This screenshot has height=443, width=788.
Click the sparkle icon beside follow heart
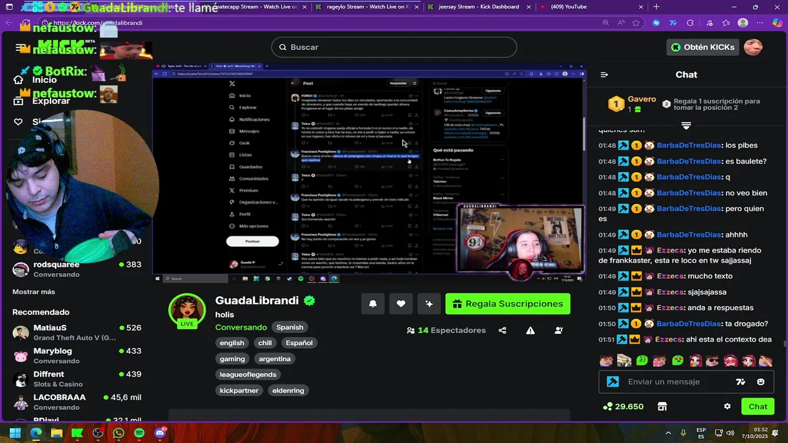429,303
